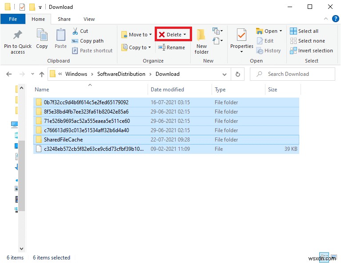Click the Edit ribbon button
Viewport: 341px width, 263px height.
pos(265,41)
